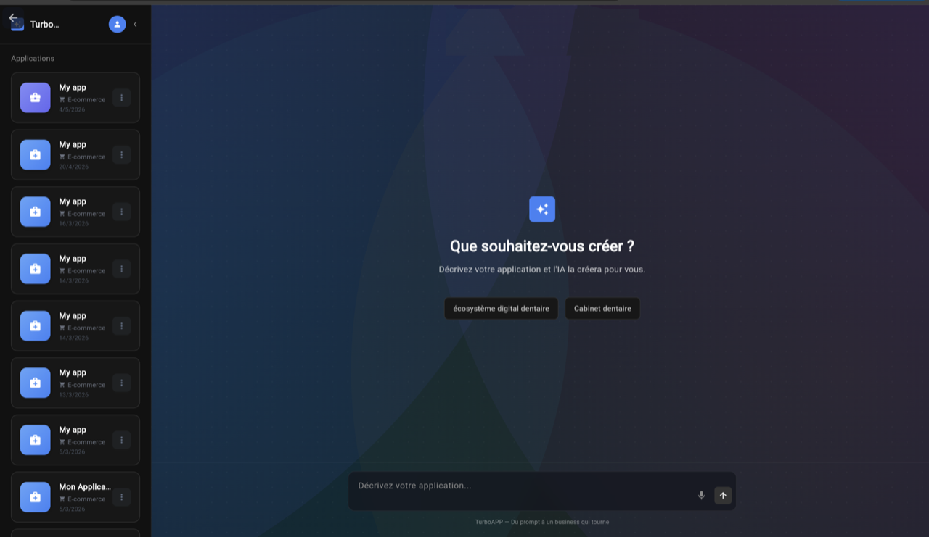Image resolution: width=929 pixels, height=537 pixels.
Task: Open the icon of 'My app' dated 5/3/2026
Action: (x=36, y=440)
